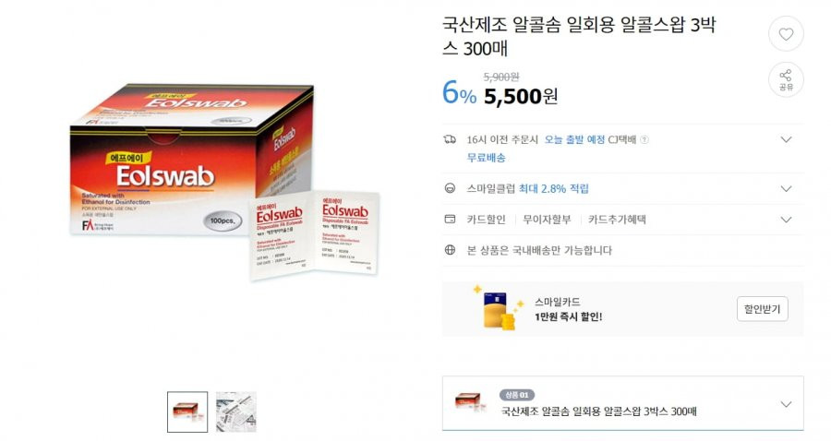Screen dimensions: 831x441
Task: Open the CJ택배 help question mark icon
Action: coord(644,139)
